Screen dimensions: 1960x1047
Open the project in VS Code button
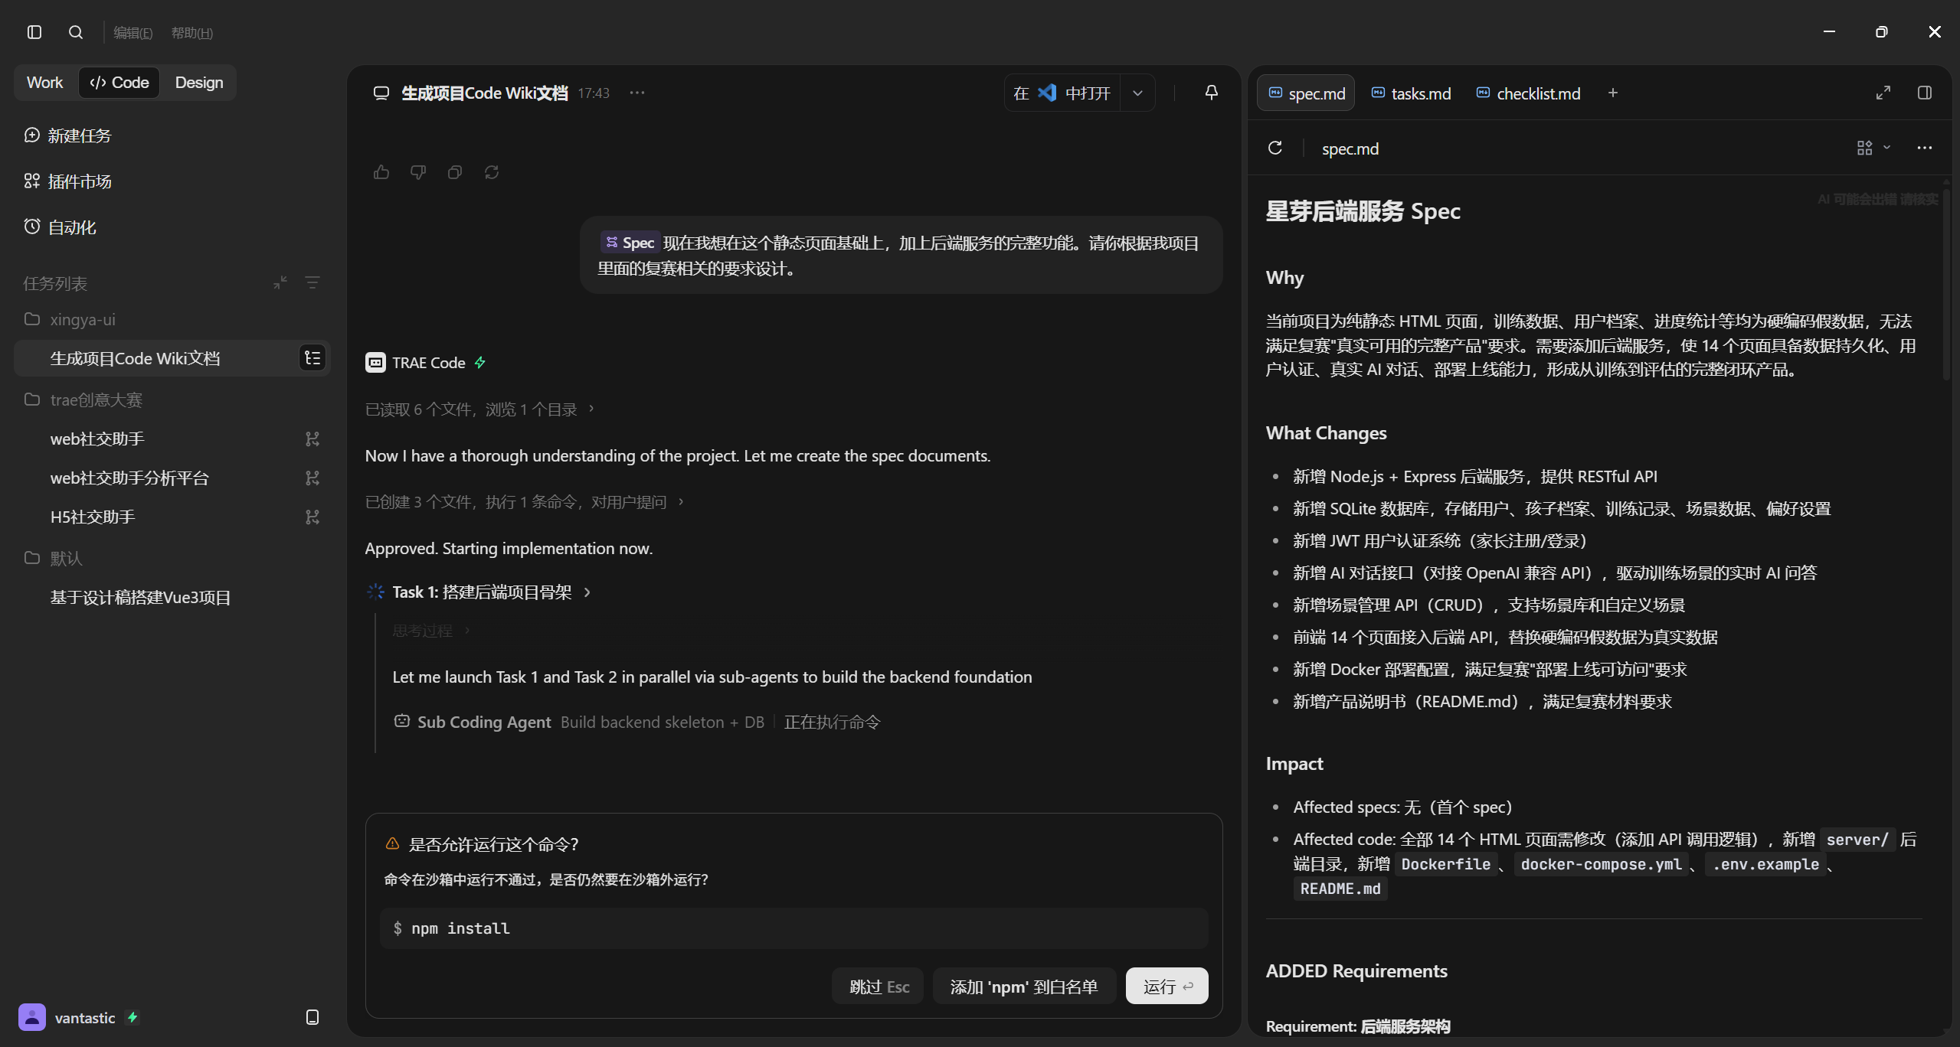1062,93
